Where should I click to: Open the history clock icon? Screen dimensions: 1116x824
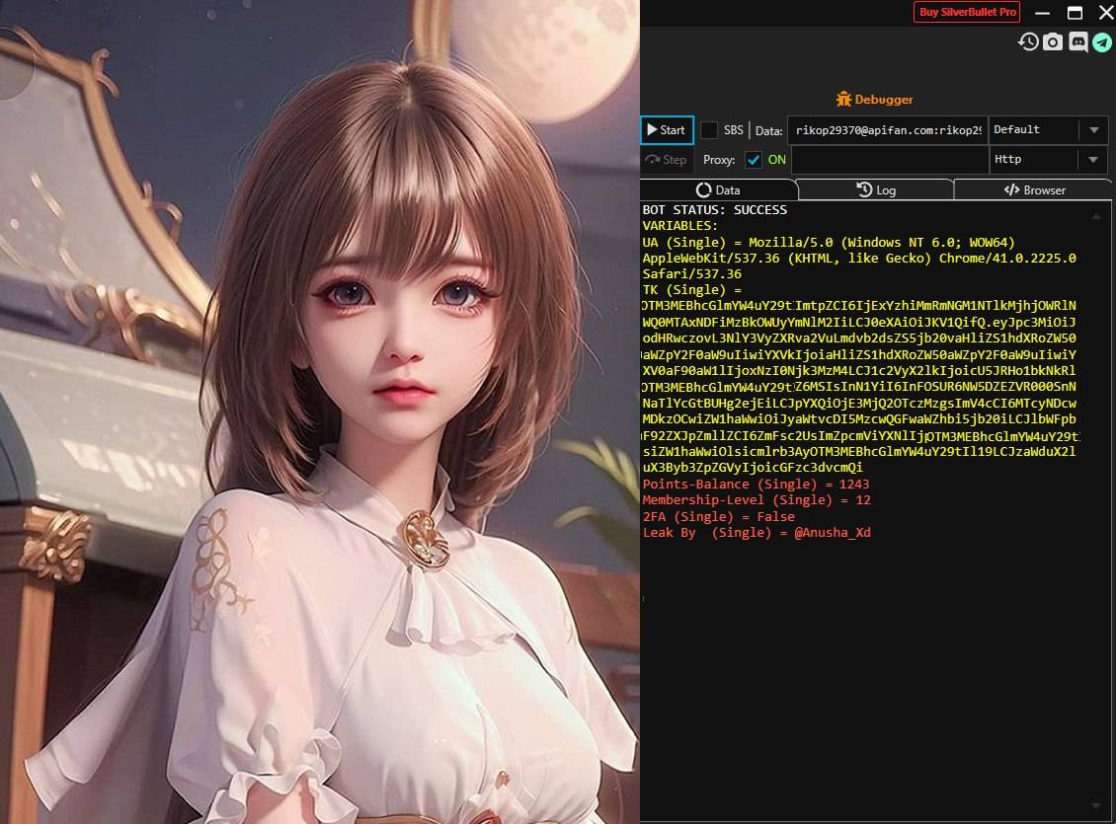coord(1028,42)
